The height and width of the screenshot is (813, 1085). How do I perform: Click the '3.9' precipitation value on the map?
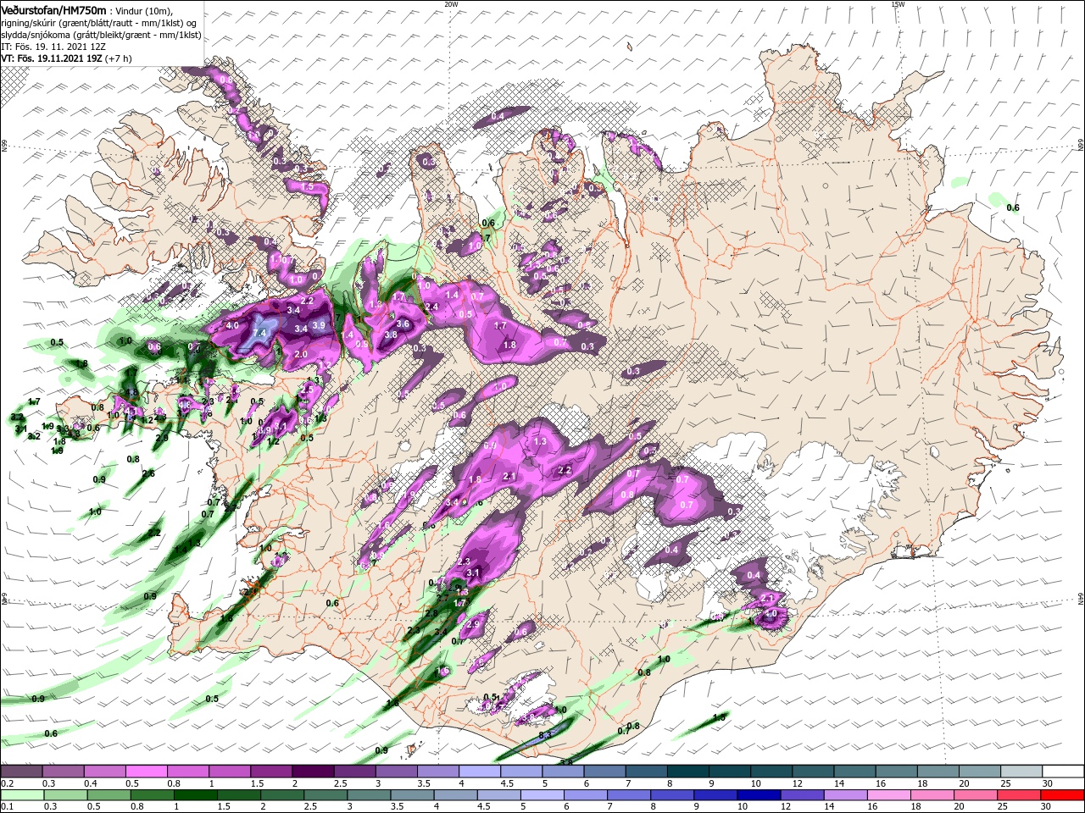click(319, 325)
